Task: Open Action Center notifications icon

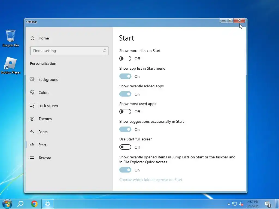Action: [x=268, y=204]
